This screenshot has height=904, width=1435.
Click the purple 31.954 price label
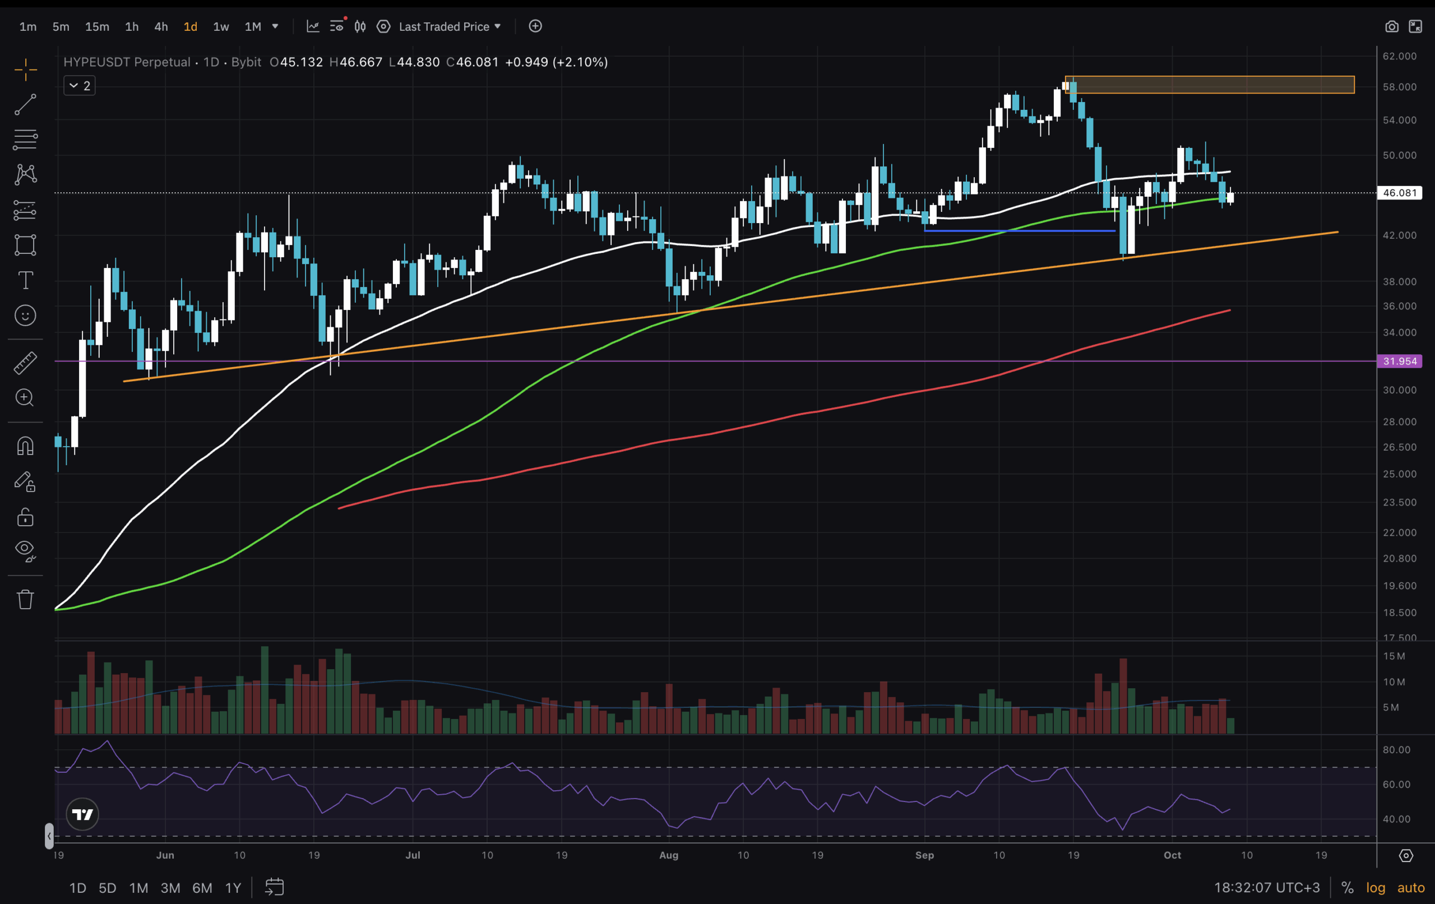click(x=1399, y=361)
